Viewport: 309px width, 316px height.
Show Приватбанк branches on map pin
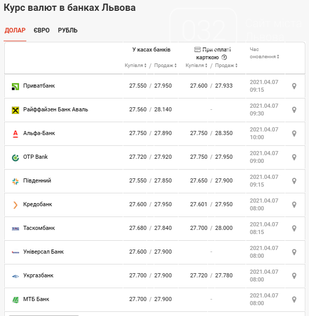click(294, 86)
